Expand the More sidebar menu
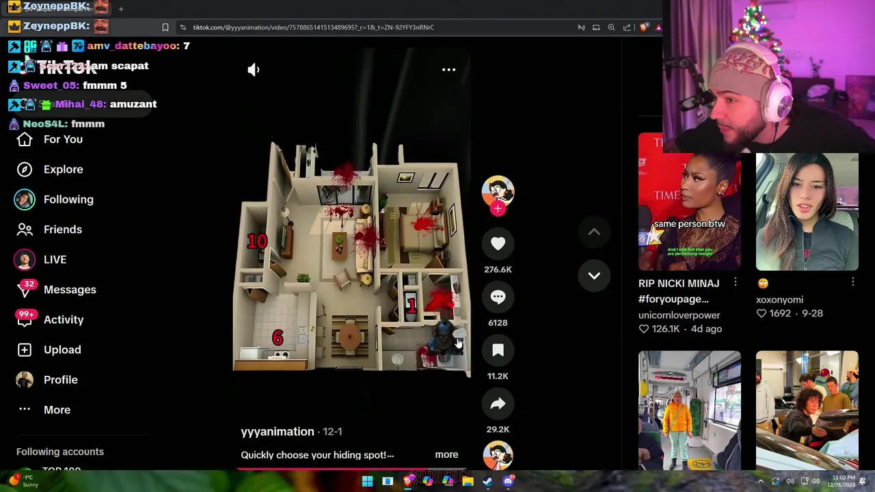The image size is (875, 492). coord(57,410)
